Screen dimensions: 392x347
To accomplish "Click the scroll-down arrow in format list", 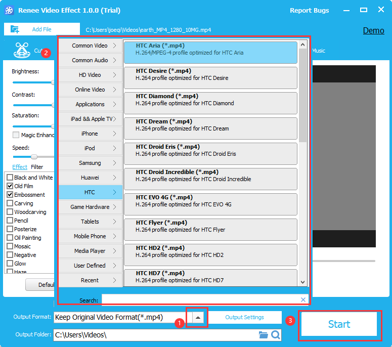I will (x=303, y=282).
